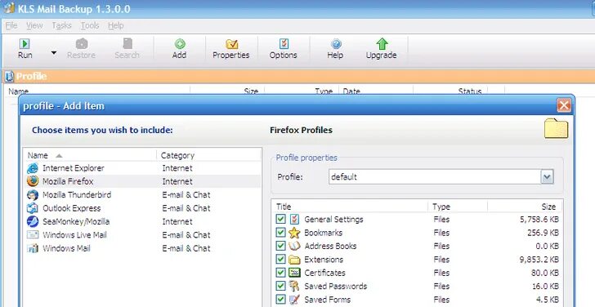The image size is (595, 307).
Task: Select the Outlook Express icon in list
Action: click(33, 208)
